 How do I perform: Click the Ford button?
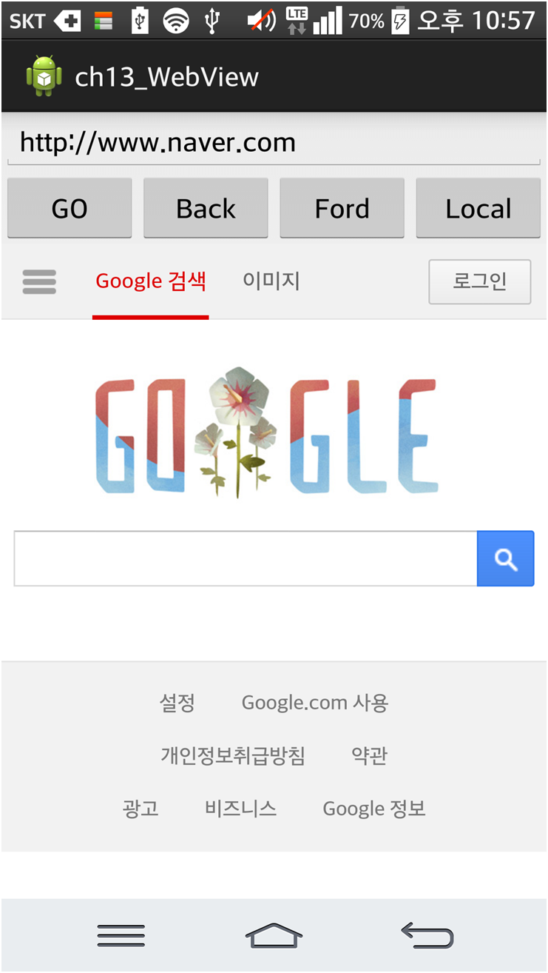pyautogui.click(x=342, y=208)
